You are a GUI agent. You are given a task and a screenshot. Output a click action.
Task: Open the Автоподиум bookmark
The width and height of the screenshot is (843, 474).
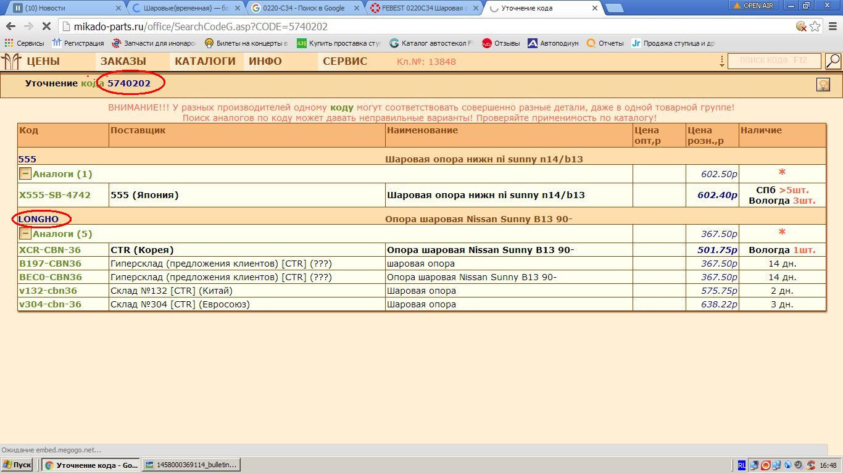click(x=553, y=43)
